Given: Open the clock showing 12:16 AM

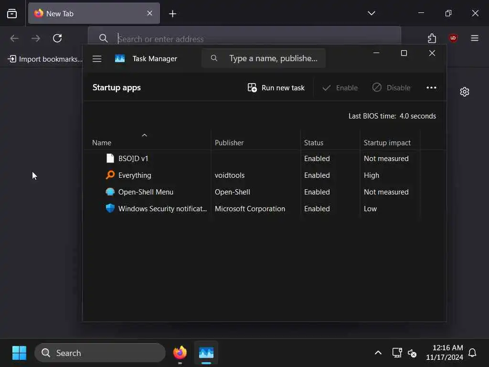Looking at the screenshot, I should (x=445, y=353).
